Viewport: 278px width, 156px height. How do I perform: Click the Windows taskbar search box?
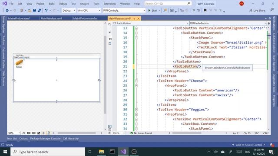click(48, 152)
